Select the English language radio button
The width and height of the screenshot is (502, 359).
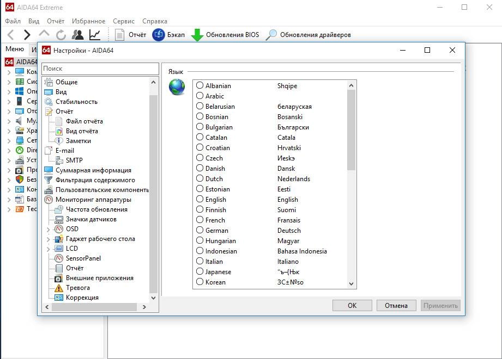200,199
